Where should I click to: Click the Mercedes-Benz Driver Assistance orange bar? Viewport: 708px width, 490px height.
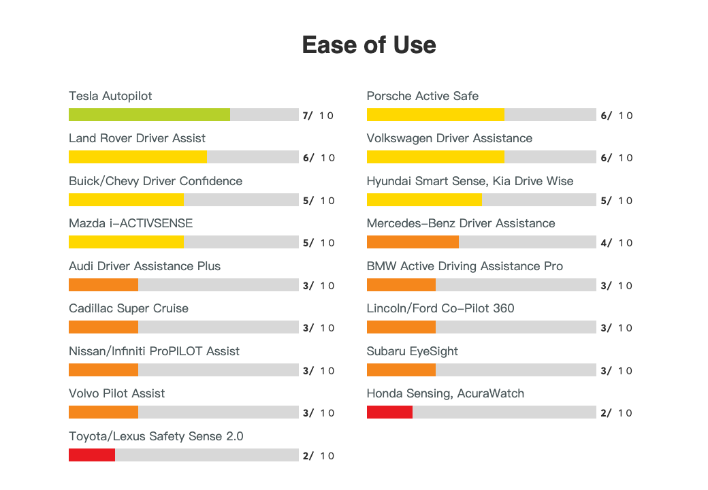[413, 242]
